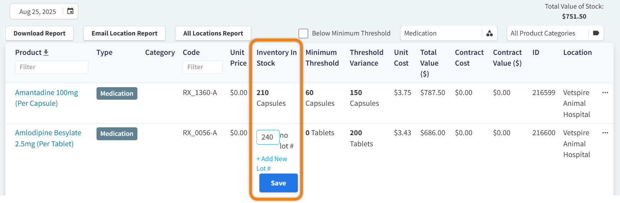Image resolution: width=620 pixels, height=203 pixels.
Task: Open more options for Amlodipine row
Action: [x=605, y=133]
